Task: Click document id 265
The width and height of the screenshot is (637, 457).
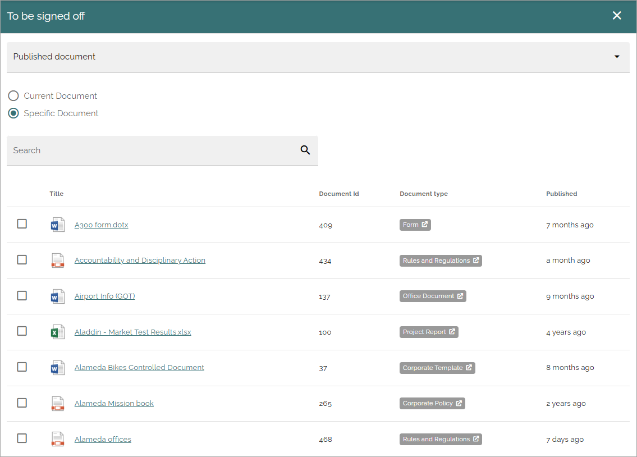Action: (326, 404)
